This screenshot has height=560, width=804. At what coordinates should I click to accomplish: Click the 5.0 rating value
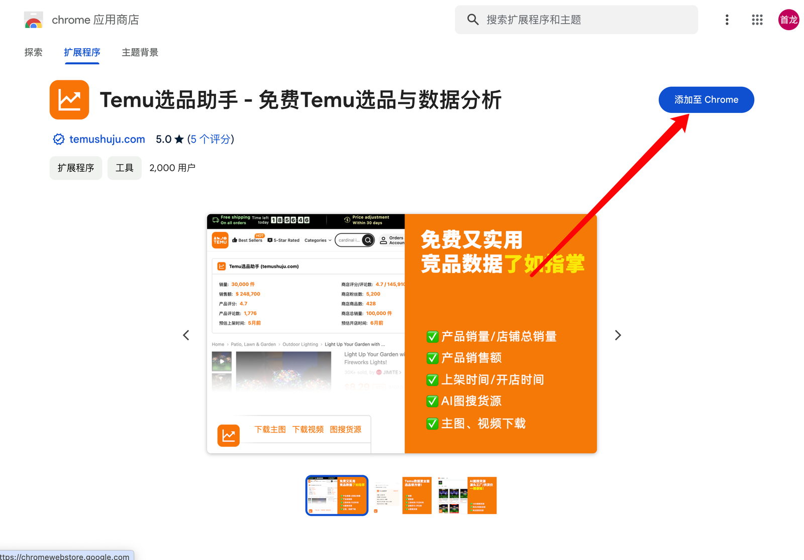pyautogui.click(x=164, y=139)
